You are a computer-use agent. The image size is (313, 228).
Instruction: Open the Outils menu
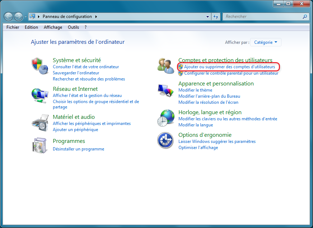(74, 27)
